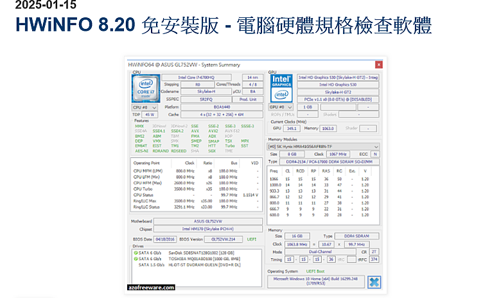Select the Ring/LLC Max row
This screenshot has width=501, height=298.
tap(196, 201)
